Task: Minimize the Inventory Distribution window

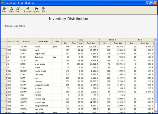Action: tap(147, 3)
